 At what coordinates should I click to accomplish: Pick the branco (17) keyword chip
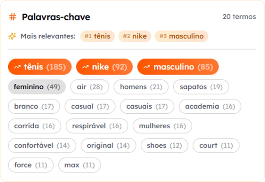coord(34,106)
